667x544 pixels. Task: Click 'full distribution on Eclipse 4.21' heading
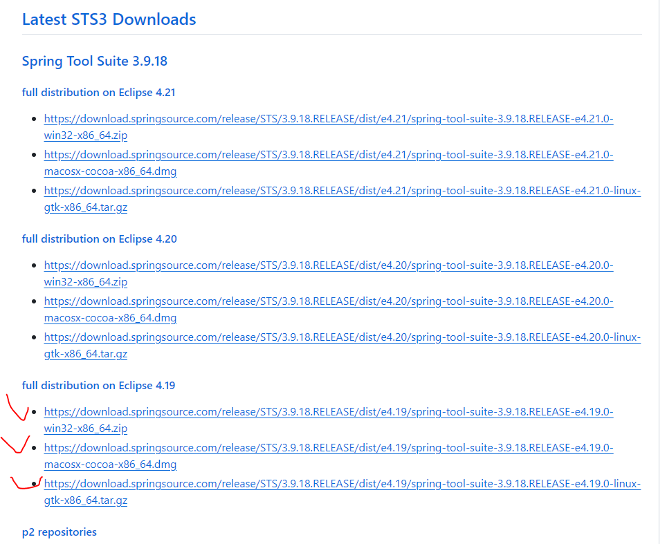(99, 93)
